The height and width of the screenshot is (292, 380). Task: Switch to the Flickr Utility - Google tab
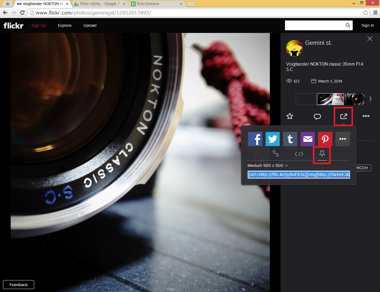pos(100,4)
